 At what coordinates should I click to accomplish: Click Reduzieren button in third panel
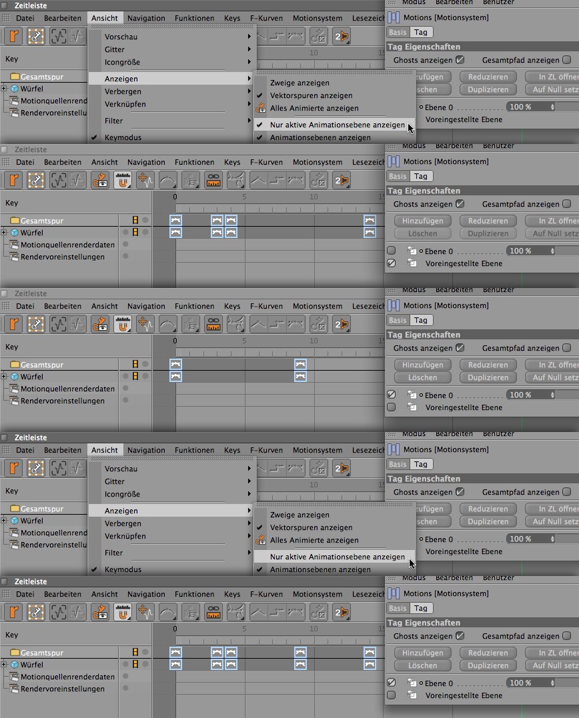pos(488,365)
